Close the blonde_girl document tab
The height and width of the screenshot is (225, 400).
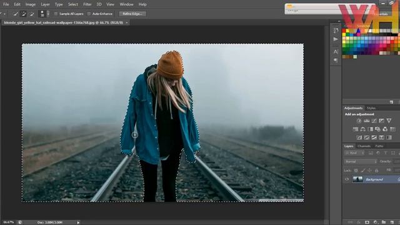[127, 22]
